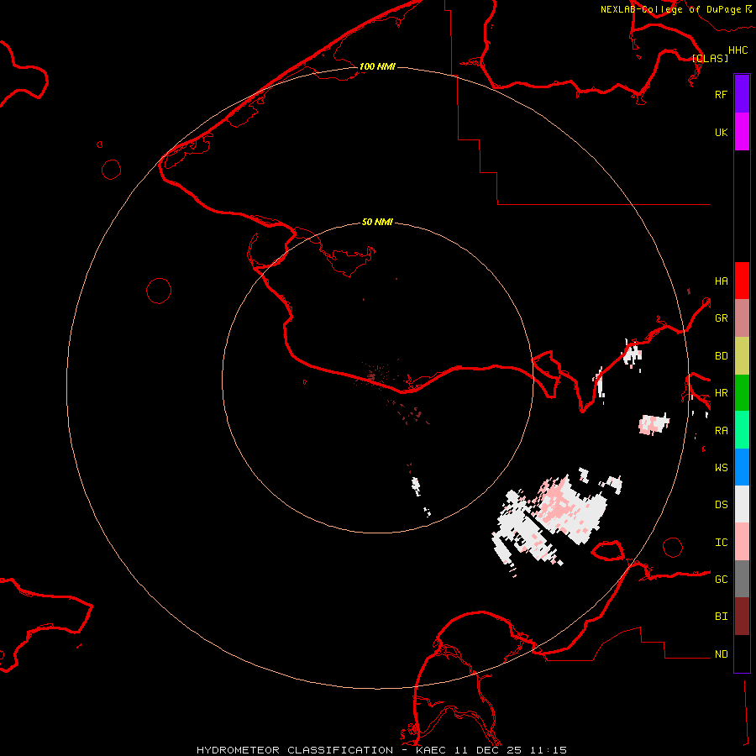Click the GC legend label

pyautogui.click(x=721, y=579)
